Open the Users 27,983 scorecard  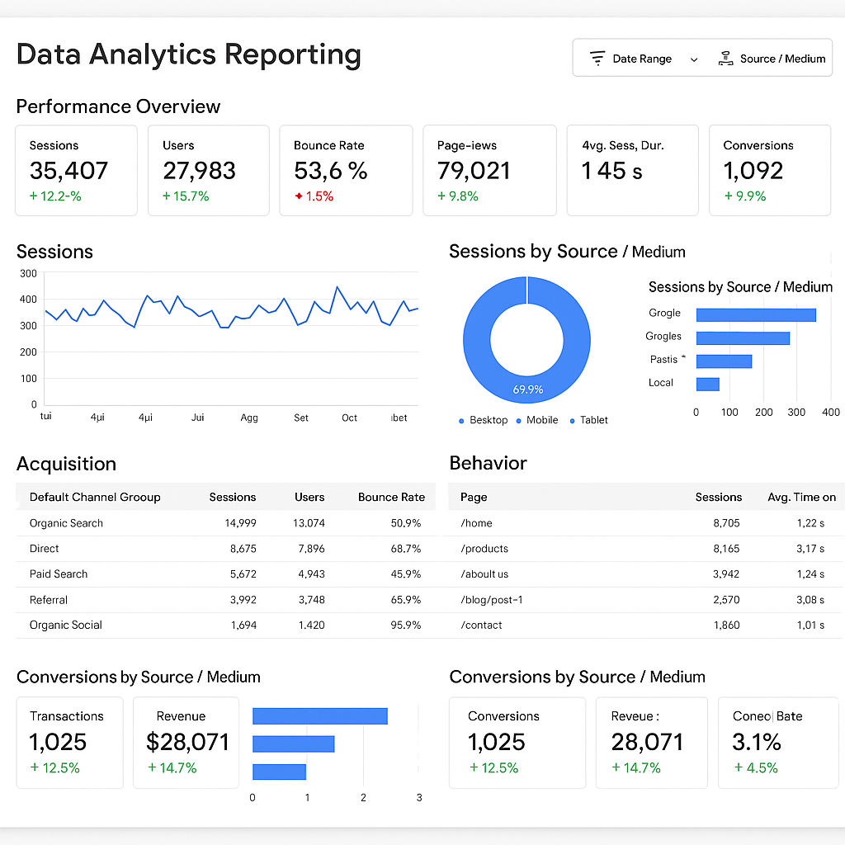click(x=209, y=170)
